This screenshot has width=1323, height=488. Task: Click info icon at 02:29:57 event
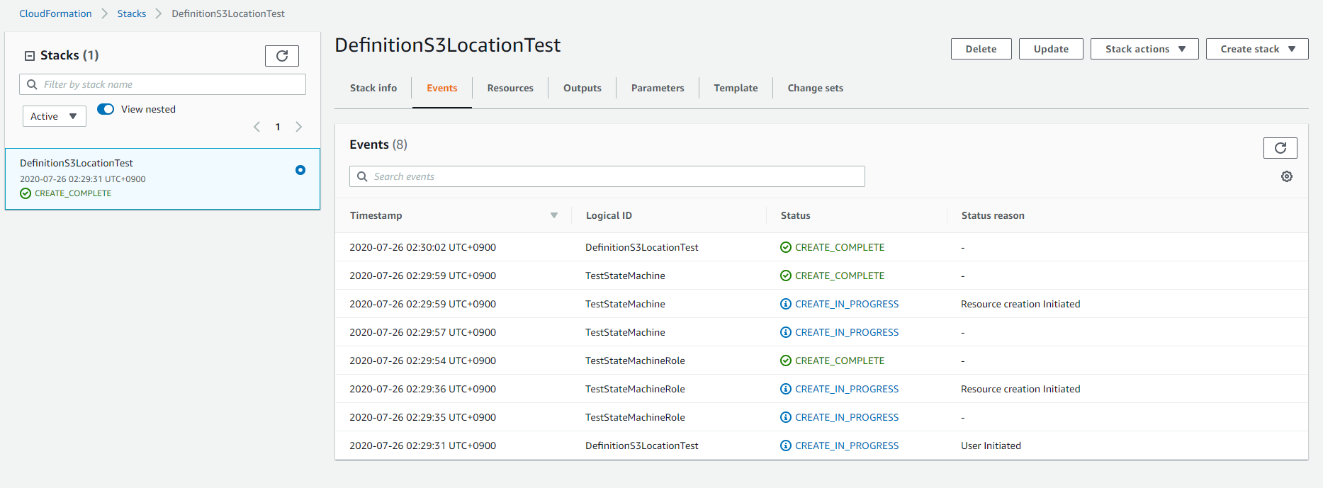coord(786,332)
